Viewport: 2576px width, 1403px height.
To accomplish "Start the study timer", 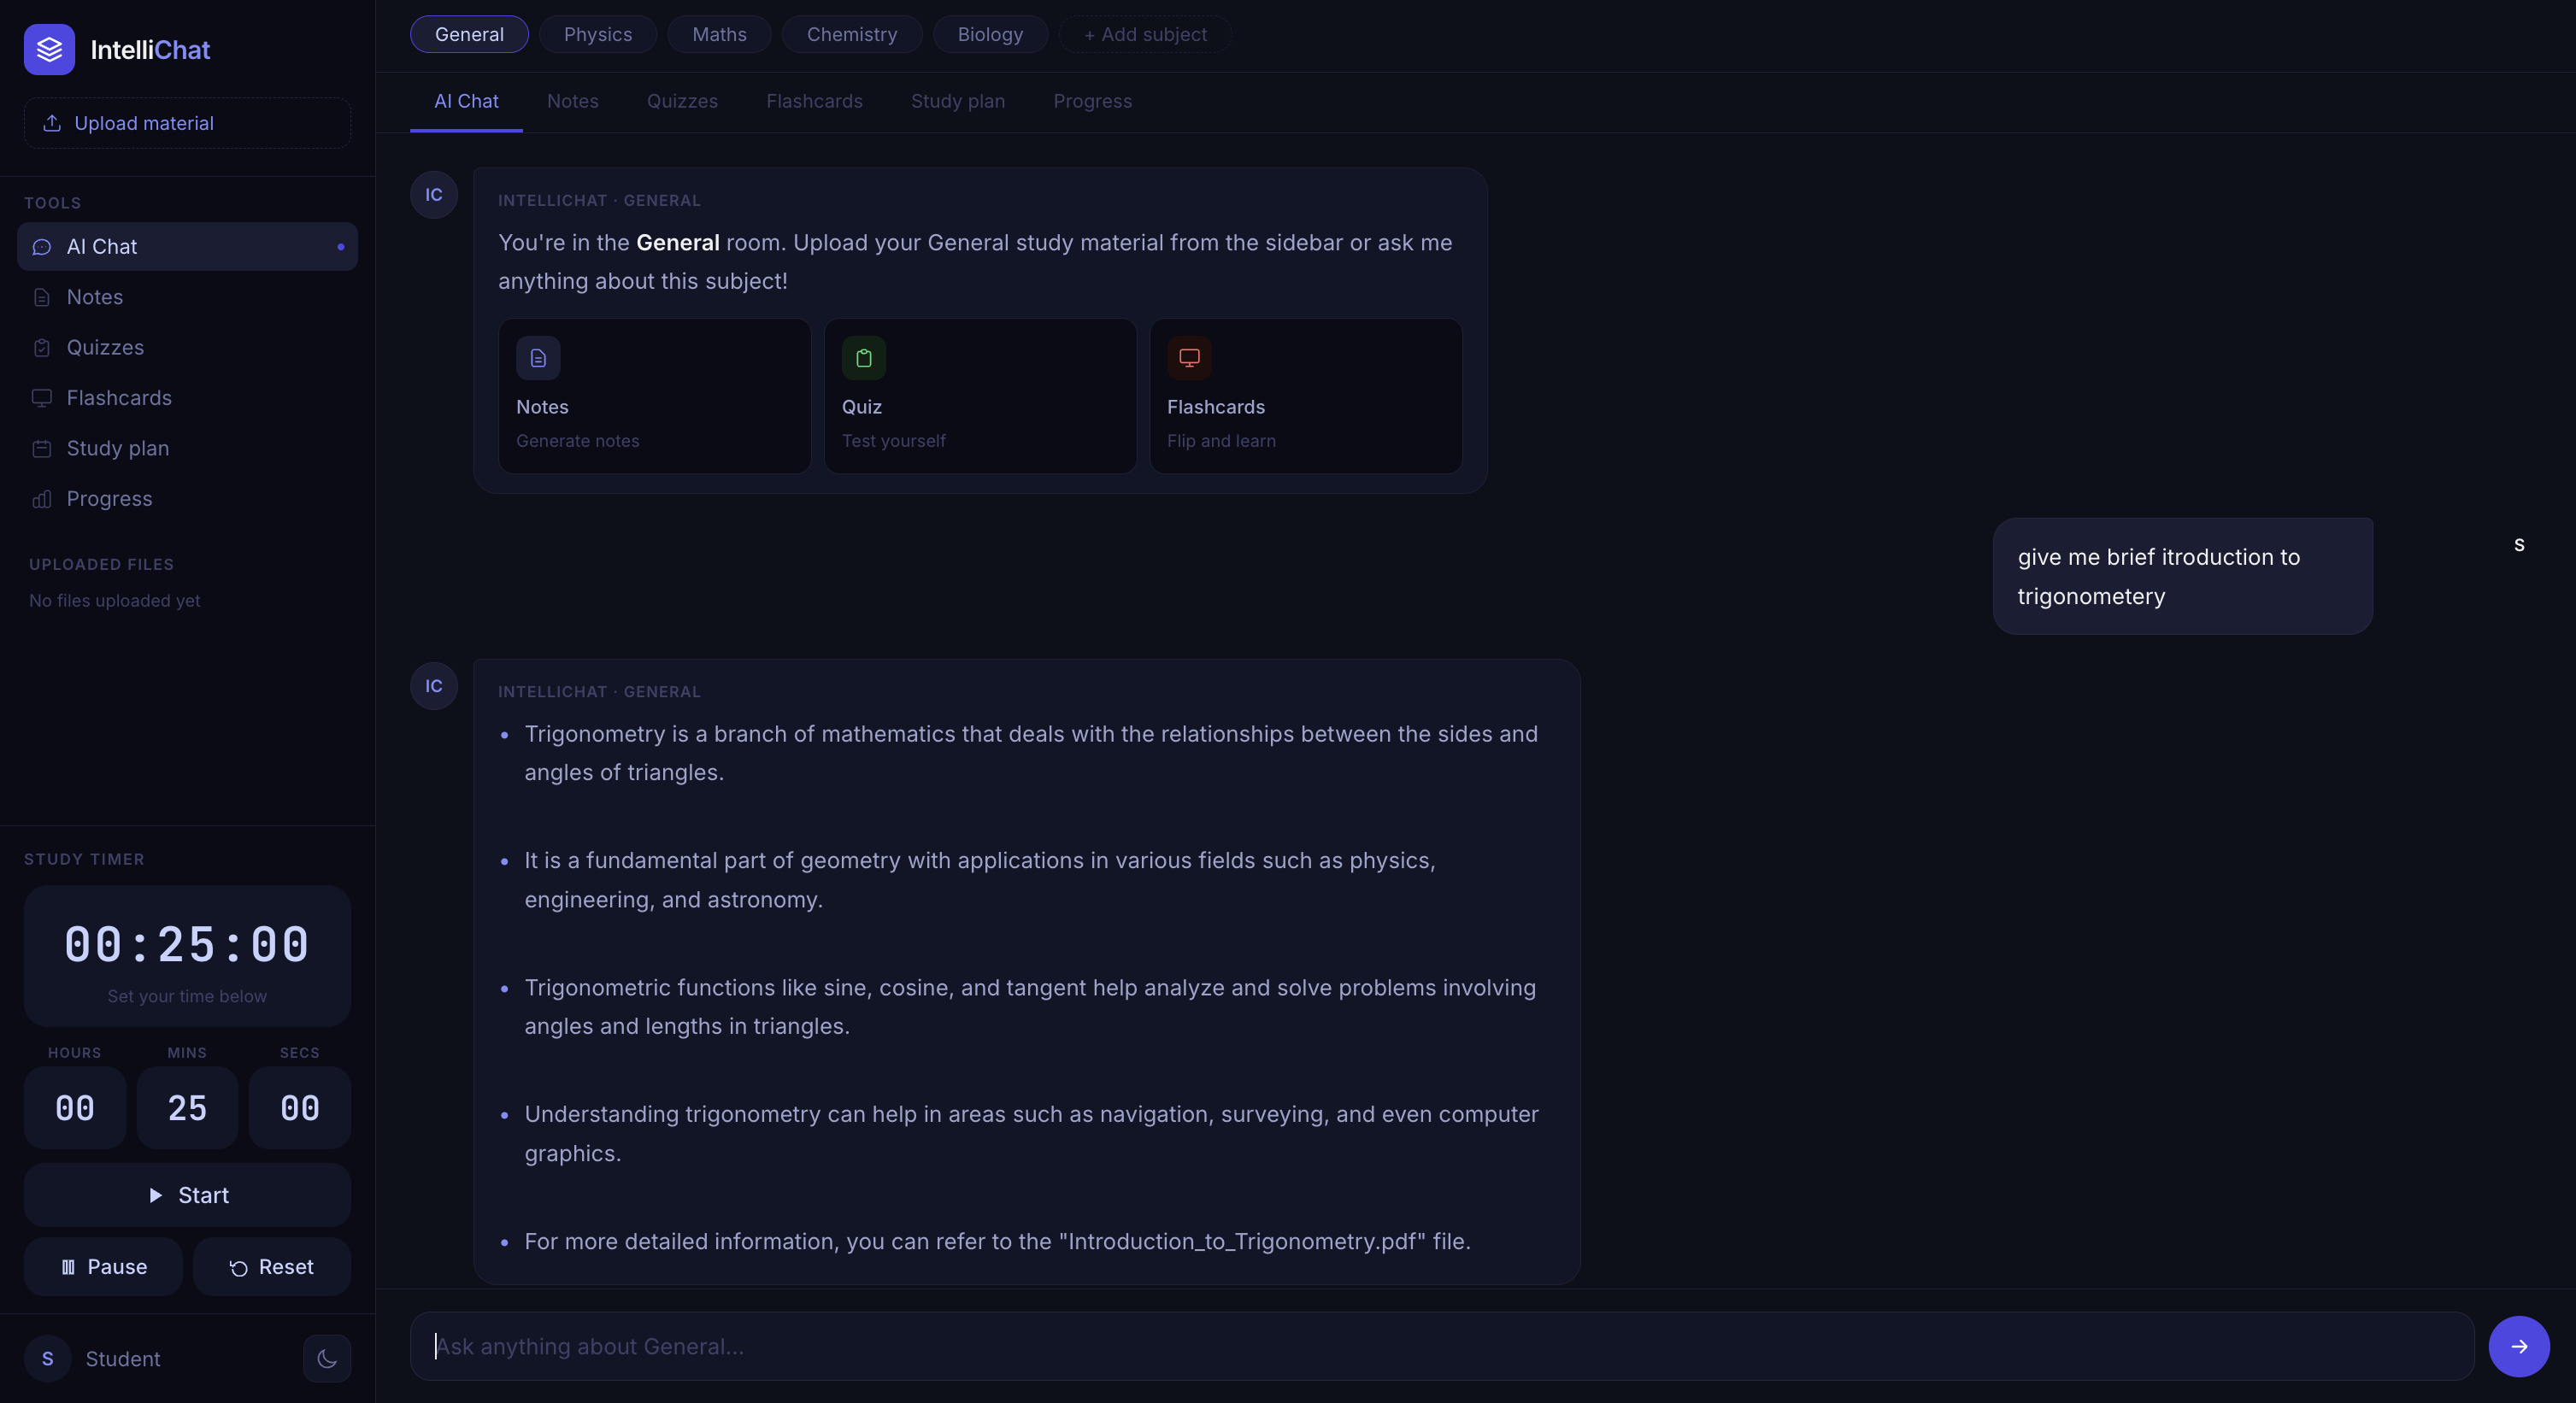I will click(x=187, y=1195).
